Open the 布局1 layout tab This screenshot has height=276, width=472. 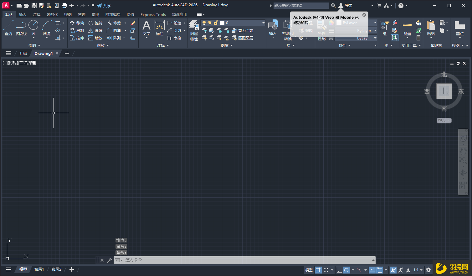pos(39,269)
